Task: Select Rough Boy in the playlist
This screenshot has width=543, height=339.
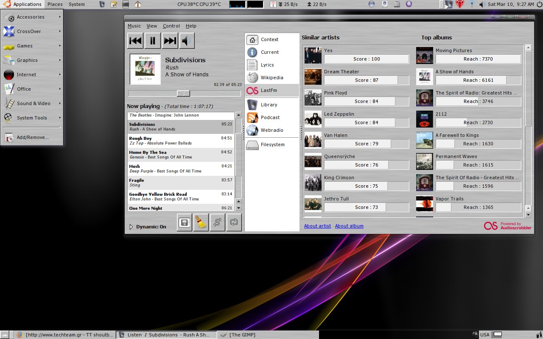Action: click(x=181, y=141)
